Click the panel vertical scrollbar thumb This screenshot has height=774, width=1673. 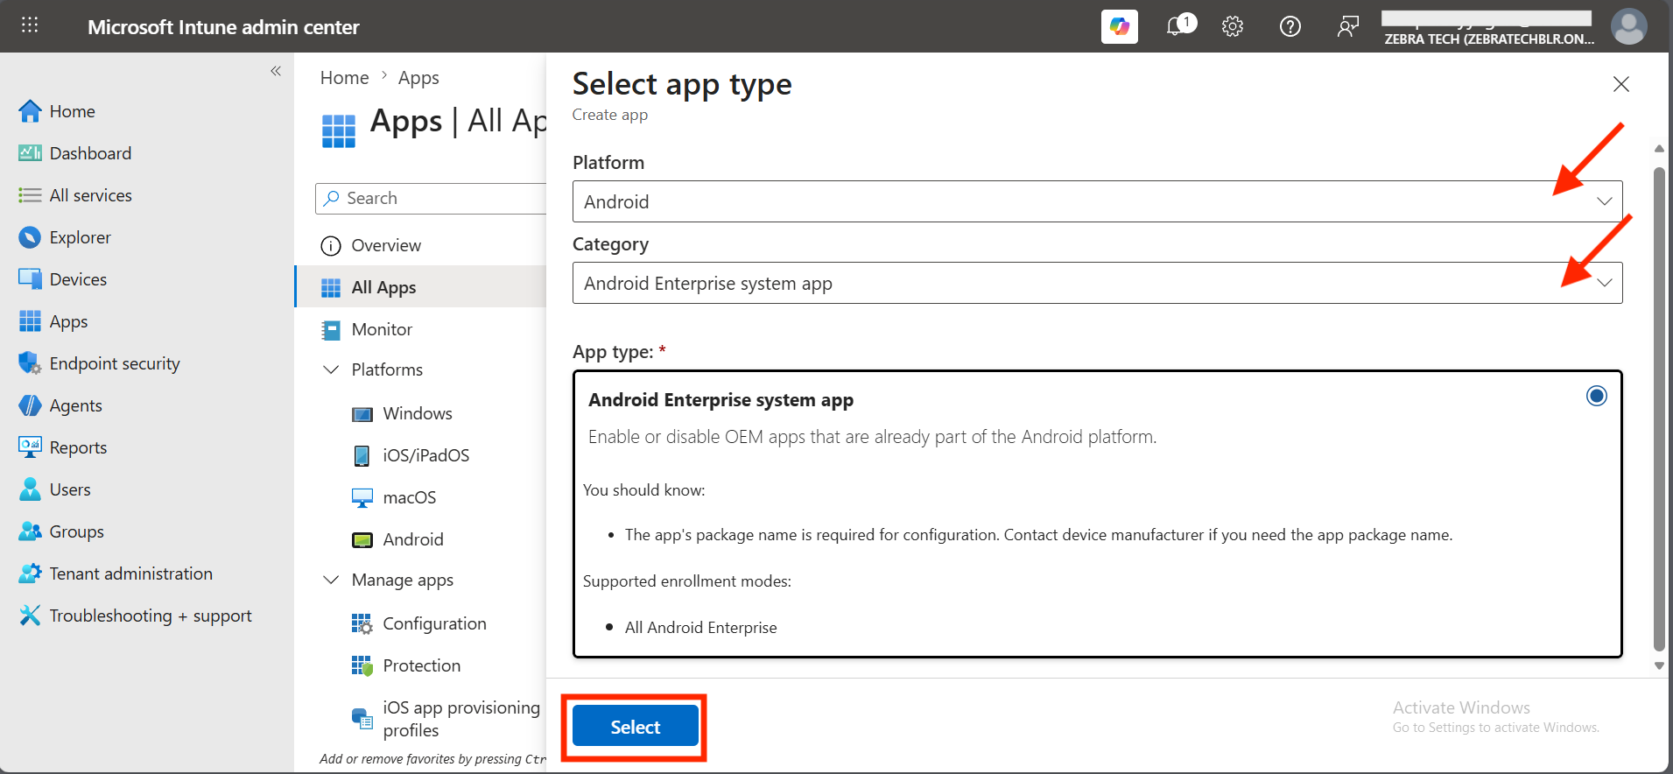1659,409
